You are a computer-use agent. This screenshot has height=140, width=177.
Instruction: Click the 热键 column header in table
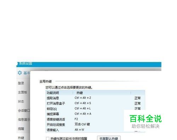(102, 93)
